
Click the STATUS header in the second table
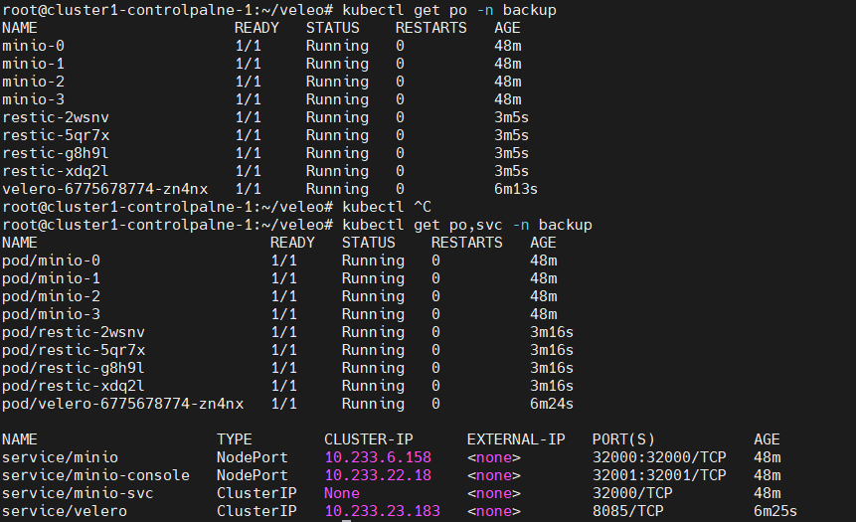click(369, 243)
